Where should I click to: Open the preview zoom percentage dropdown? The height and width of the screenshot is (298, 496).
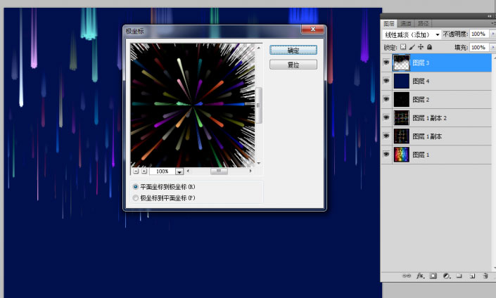pos(179,171)
